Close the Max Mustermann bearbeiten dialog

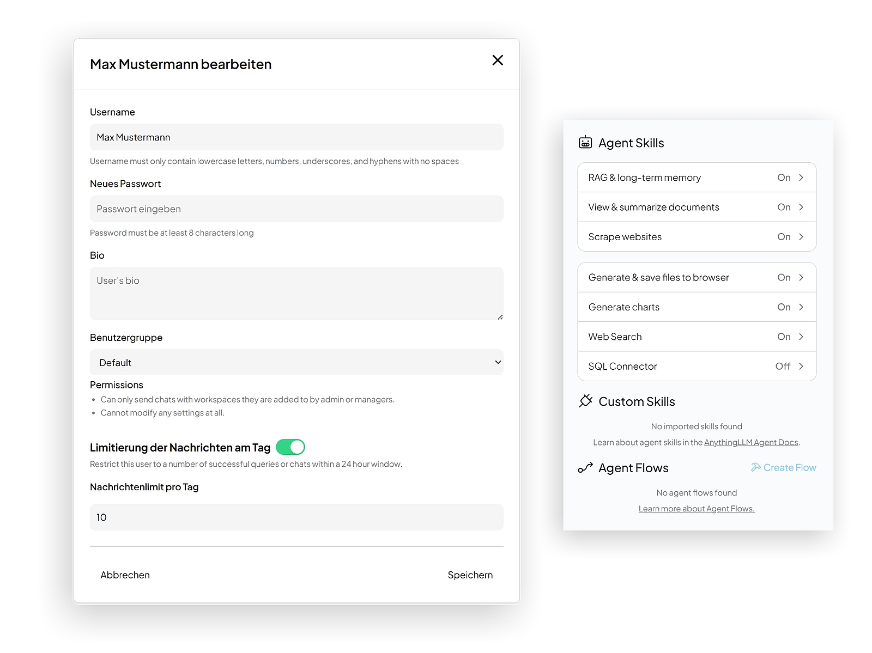point(498,60)
